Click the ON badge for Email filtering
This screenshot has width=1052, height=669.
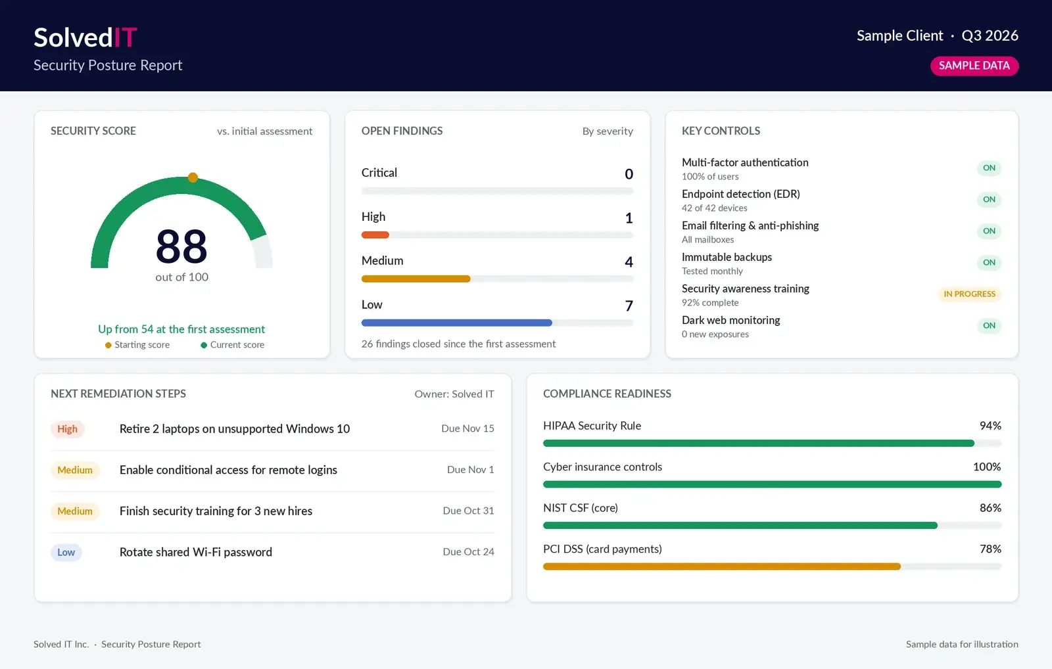click(x=989, y=231)
